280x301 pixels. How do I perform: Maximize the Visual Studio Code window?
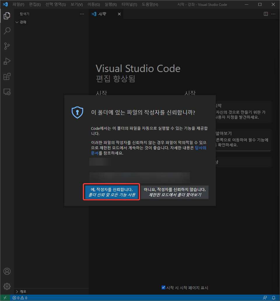(260, 4)
